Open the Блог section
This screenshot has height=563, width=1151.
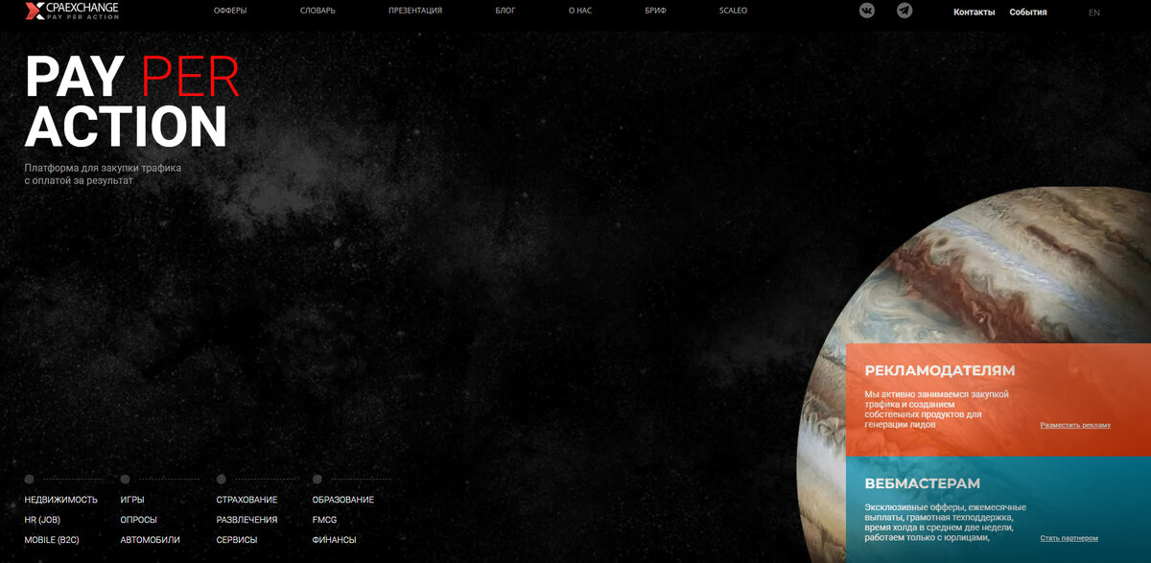tap(505, 11)
